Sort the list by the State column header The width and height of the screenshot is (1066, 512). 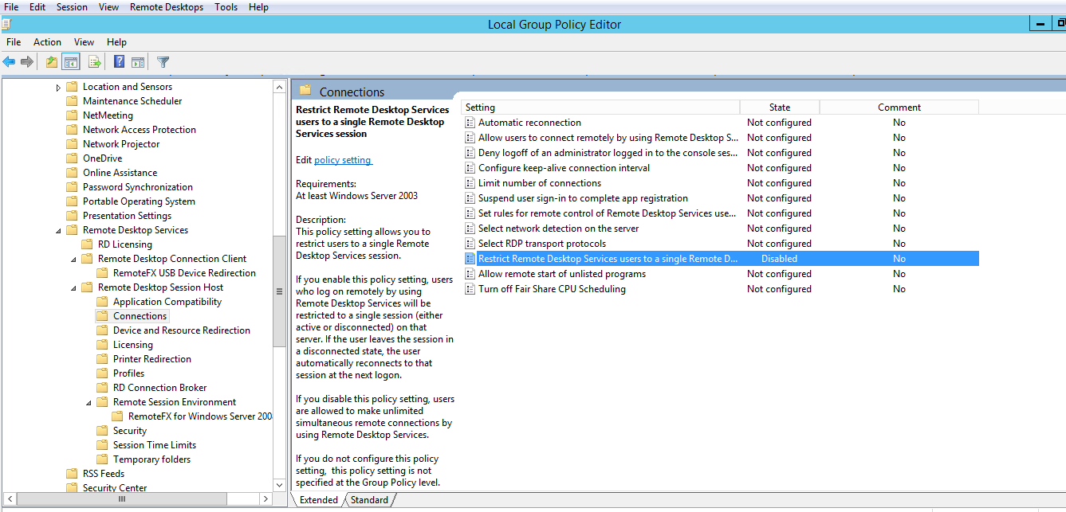coord(779,107)
